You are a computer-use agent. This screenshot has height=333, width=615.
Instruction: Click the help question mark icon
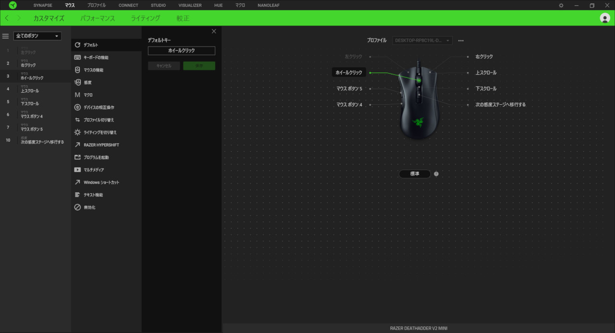tap(436, 174)
